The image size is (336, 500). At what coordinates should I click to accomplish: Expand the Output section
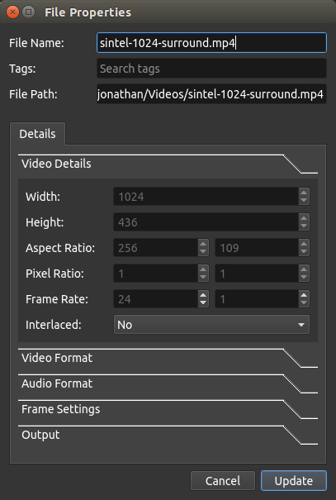coord(168,435)
